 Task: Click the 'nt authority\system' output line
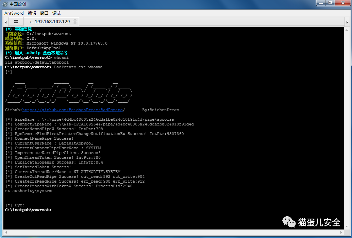[28, 191]
